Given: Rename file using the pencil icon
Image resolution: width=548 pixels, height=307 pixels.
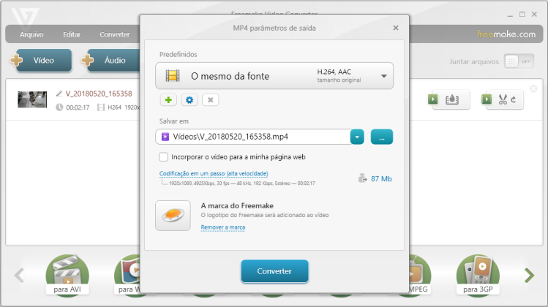Looking at the screenshot, I should (x=59, y=94).
